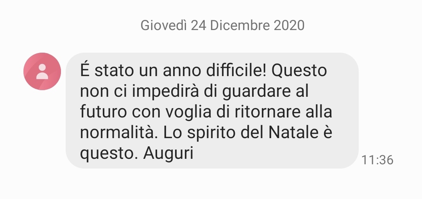Tap "Dicembre" in the date header
The width and height of the screenshot is (422, 199).
(240, 25)
